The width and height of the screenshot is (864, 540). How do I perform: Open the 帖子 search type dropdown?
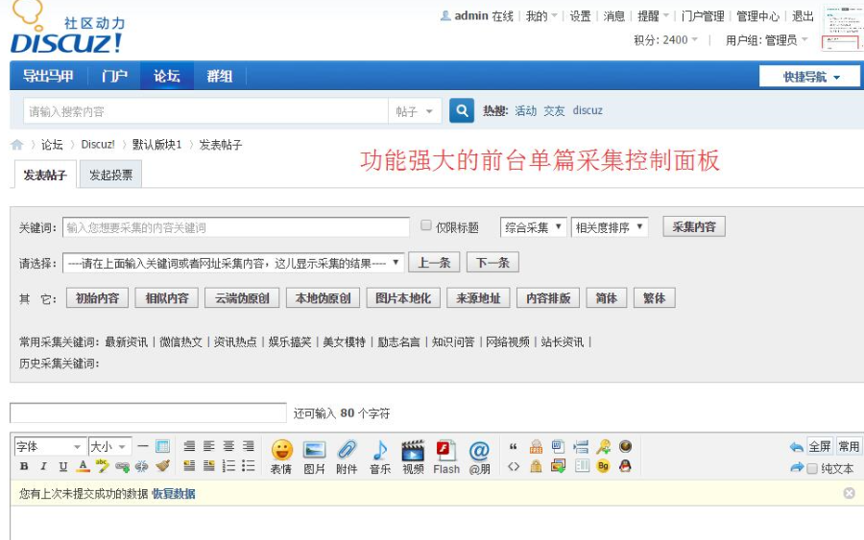pyautogui.click(x=415, y=111)
